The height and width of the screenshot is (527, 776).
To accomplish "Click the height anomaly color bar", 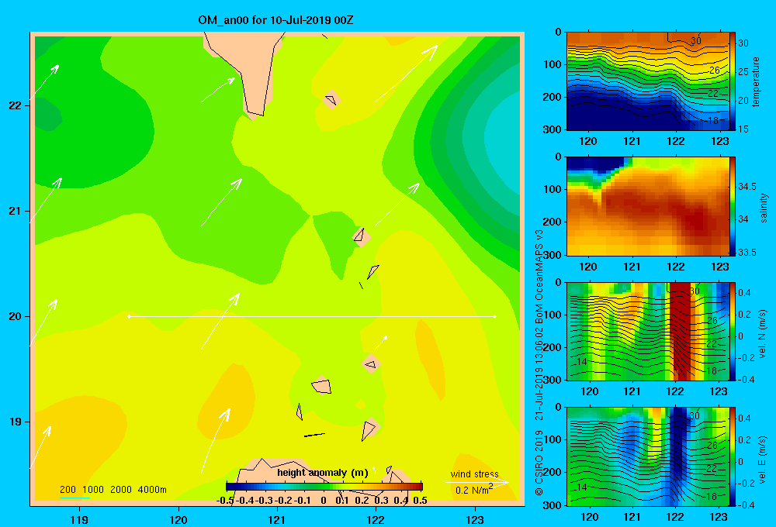I will [324, 487].
